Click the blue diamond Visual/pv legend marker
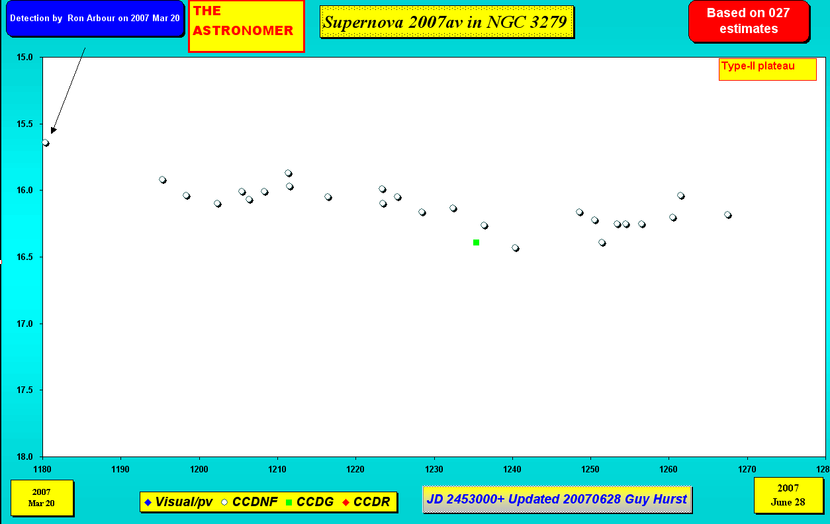830x524 pixels. [x=148, y=502]
